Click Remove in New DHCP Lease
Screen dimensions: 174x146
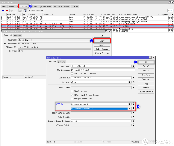coord(146,88)
